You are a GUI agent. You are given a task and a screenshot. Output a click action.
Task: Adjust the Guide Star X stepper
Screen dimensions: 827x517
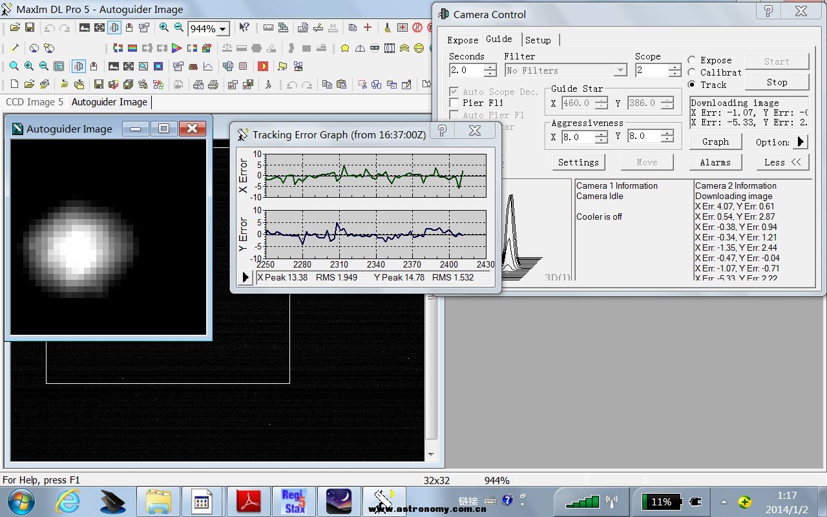pyautogui.click(x=602, y=103)
